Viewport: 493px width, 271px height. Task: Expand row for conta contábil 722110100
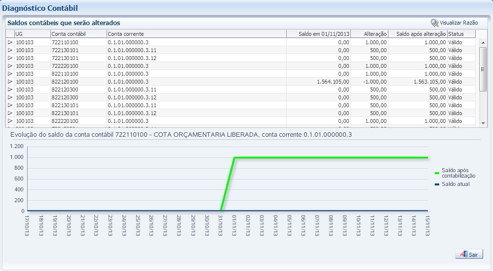(10, 42)
